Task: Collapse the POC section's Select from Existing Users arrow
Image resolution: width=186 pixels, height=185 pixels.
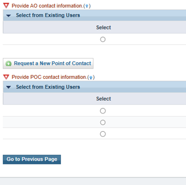Action: 8,87
